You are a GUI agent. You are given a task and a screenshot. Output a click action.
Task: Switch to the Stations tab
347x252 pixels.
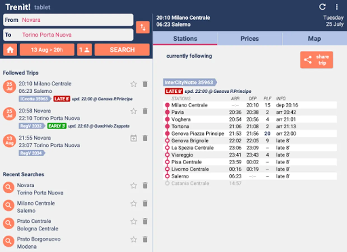(x=185, y=39)
